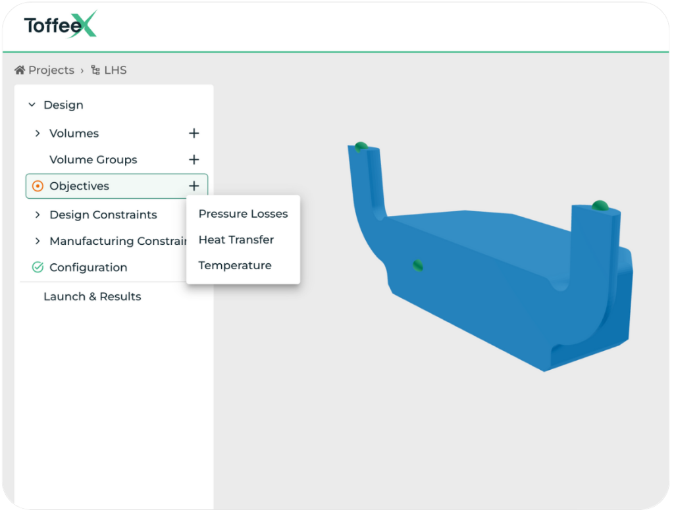Click the blue 3D model body
This screenshot has height=514, width=674.
tap(500, 283)
